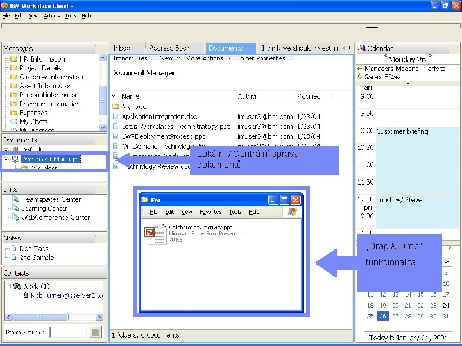Expand the Default documents tree node

(x=6, y=150)
